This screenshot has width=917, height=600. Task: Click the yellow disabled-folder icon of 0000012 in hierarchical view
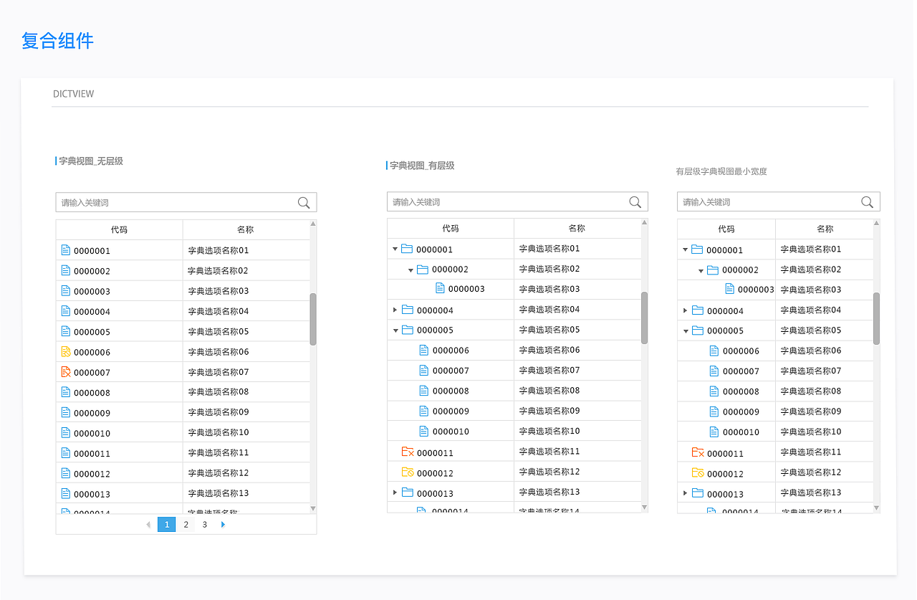coord(408,472)
